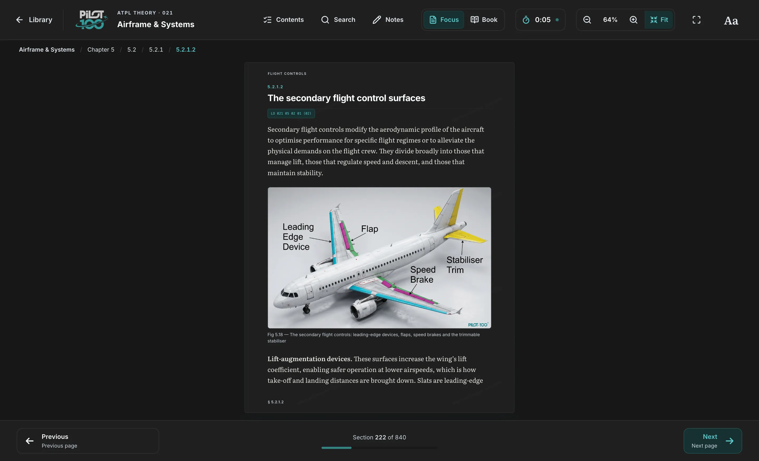Click the LO 021 05 02 01 (02) tag
This screenshot has height=461, width=759.
[x=291, y=113]
